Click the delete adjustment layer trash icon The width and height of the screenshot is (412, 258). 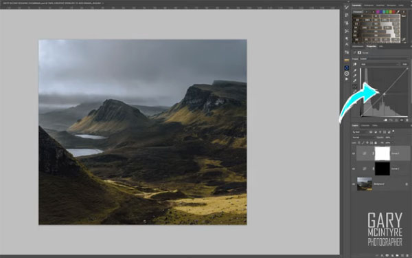coord(407,120)
